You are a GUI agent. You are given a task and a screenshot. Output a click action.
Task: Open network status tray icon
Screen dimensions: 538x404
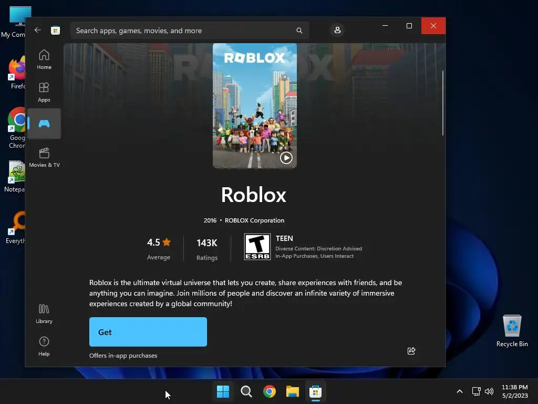click(x=476, y=391)
